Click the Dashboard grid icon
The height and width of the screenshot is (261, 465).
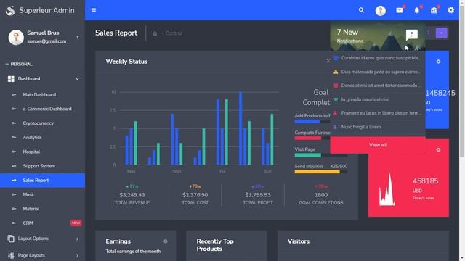[11, 79]
